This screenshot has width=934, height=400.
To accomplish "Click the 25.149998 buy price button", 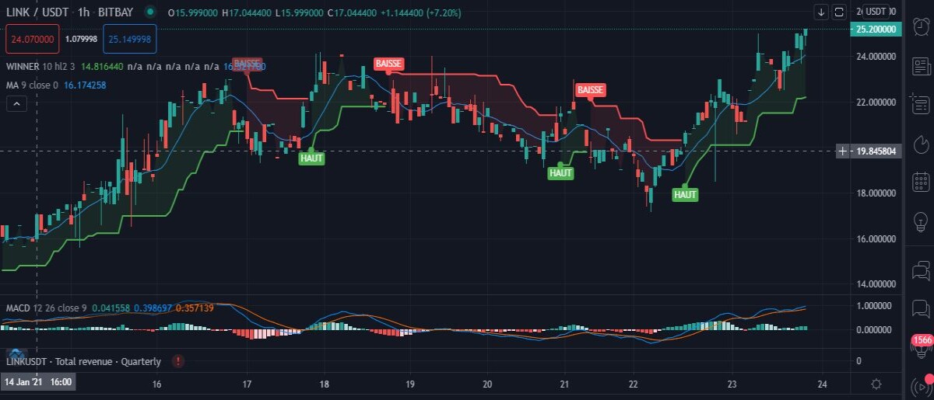I will (130, 38).
